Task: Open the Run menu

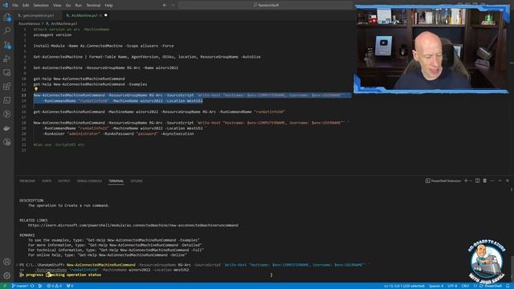Action: (x=79, y=6)
